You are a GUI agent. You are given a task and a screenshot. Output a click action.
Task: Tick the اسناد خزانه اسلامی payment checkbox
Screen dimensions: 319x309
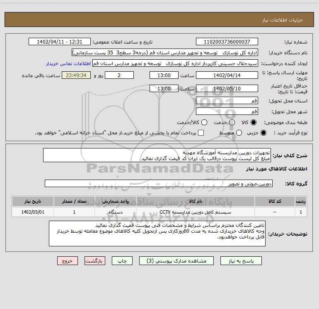(201, 133)
